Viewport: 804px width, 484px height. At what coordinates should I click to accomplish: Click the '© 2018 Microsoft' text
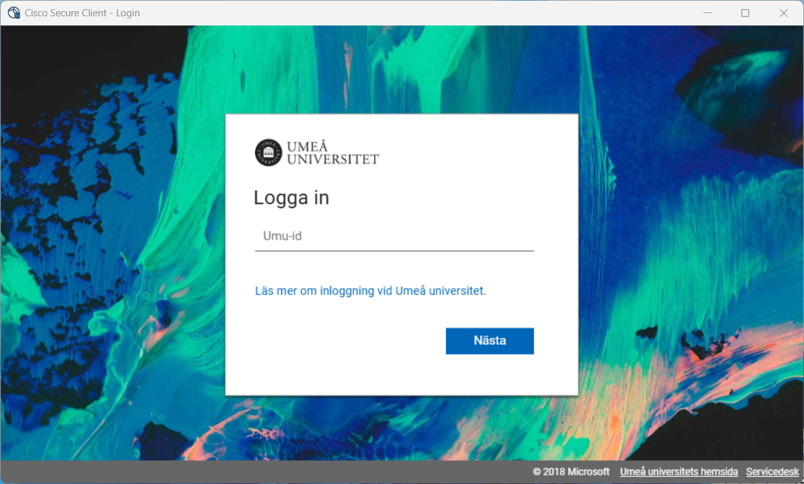[571, 472]
